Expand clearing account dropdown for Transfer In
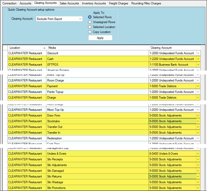The height and width of the screenshot is (191, 207). tap(198, 132)
